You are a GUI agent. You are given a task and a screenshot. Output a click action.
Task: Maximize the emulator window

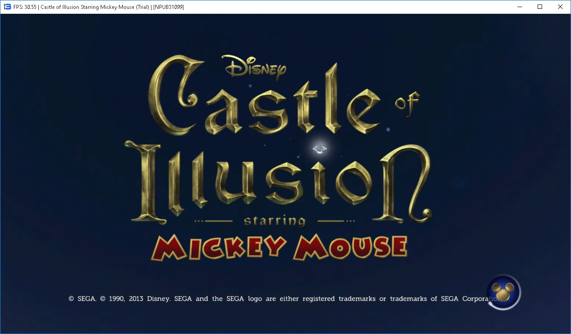point(540,7)
